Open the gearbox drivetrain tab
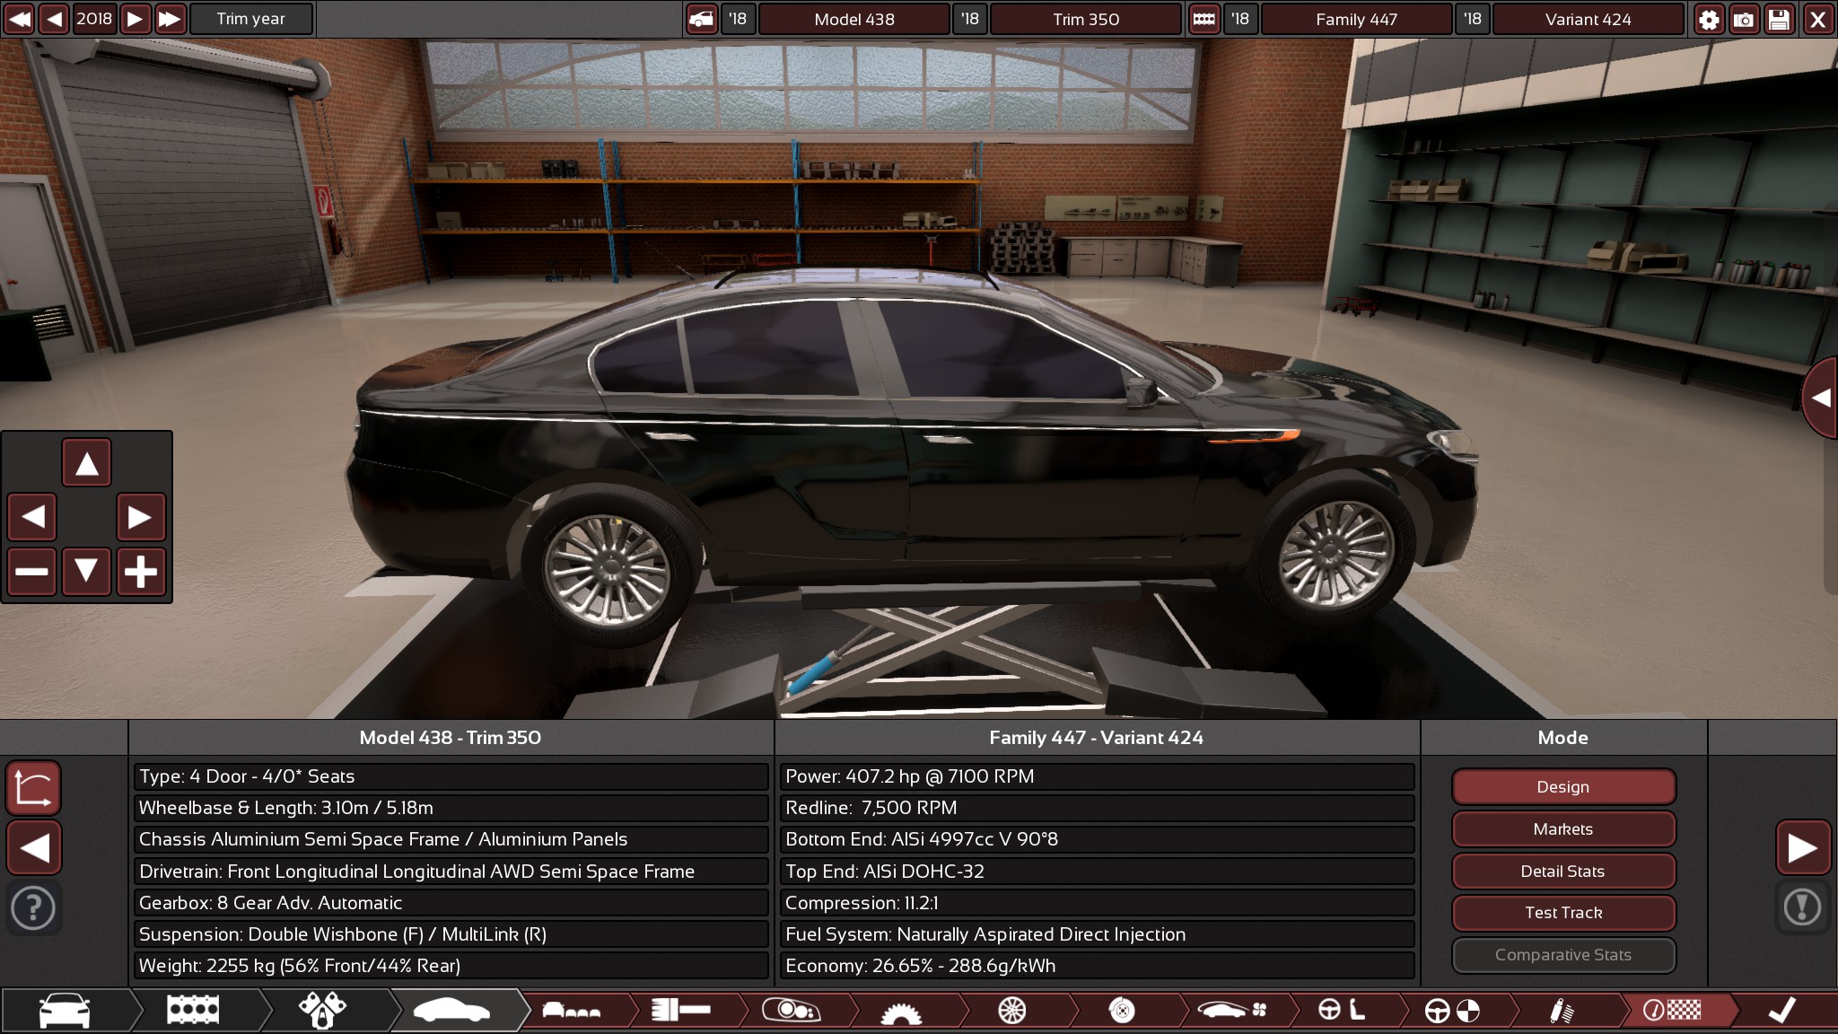 click(902, 1011)
